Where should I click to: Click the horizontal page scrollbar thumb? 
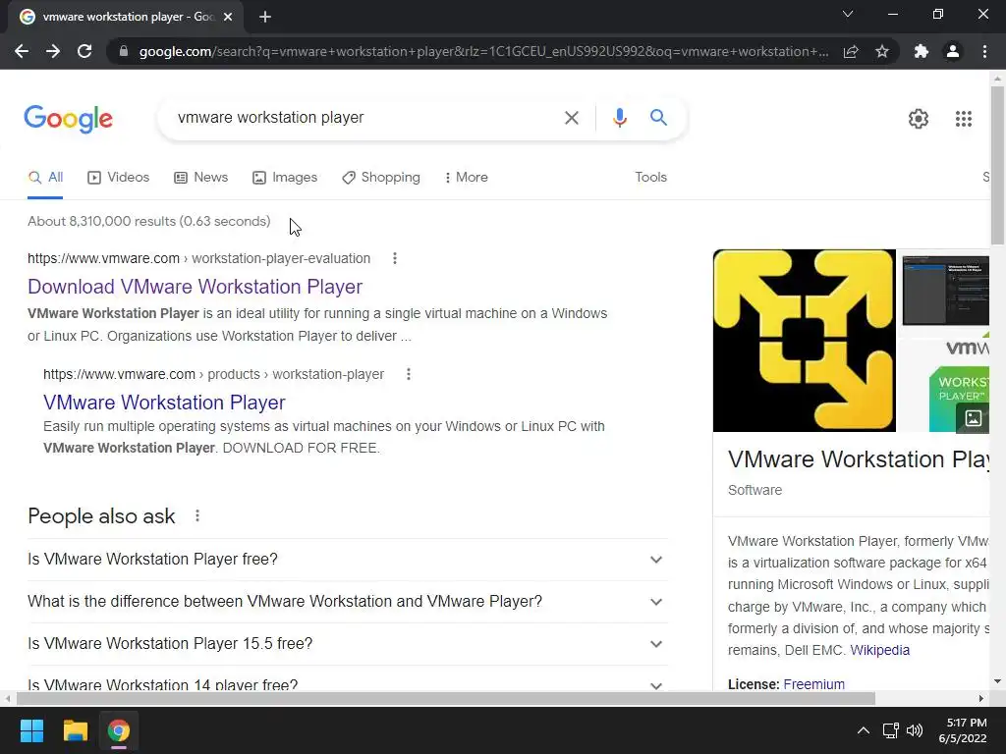[x=446, y=698]
